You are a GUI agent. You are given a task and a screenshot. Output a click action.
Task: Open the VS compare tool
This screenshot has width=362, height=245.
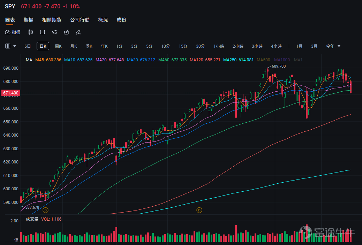[x=54, y=32]
